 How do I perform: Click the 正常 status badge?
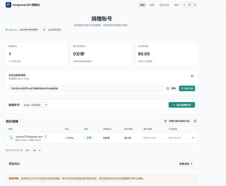click(89, 138)
